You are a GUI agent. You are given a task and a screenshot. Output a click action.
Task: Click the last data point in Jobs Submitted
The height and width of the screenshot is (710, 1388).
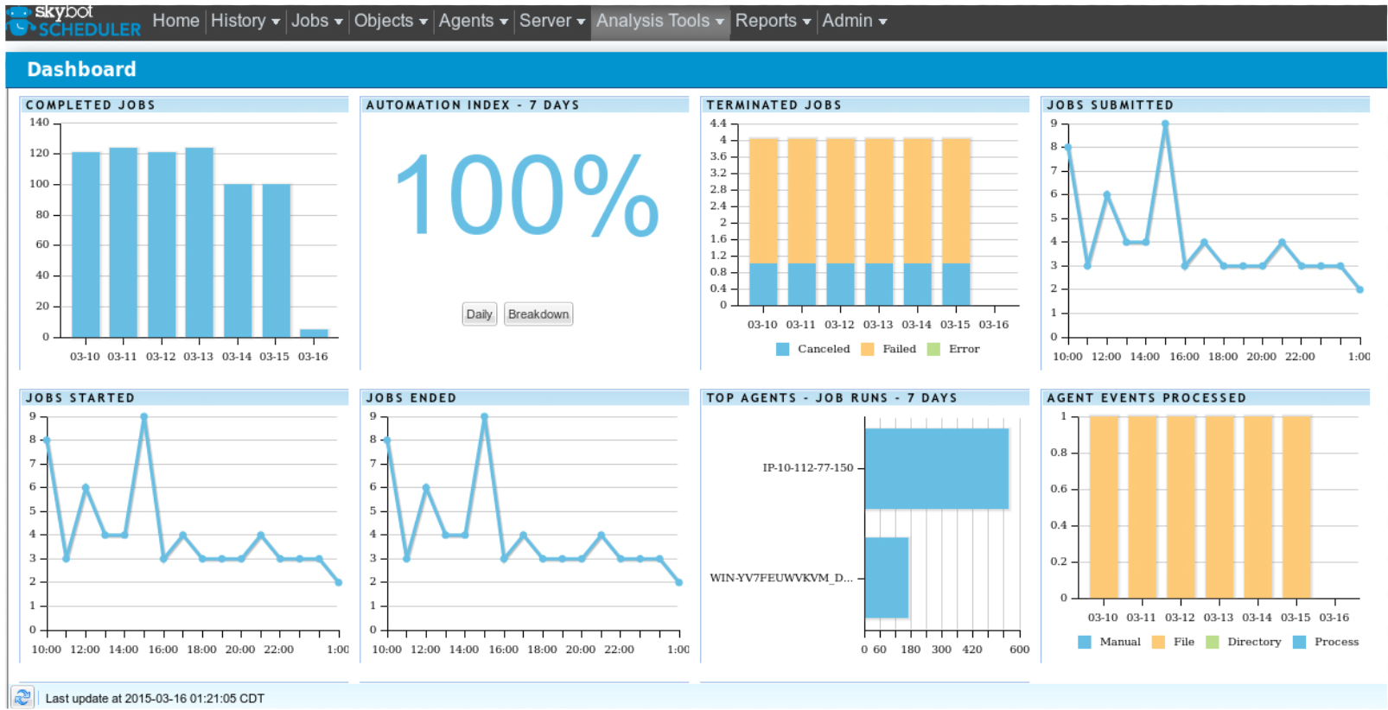(x=1359, y=289)
